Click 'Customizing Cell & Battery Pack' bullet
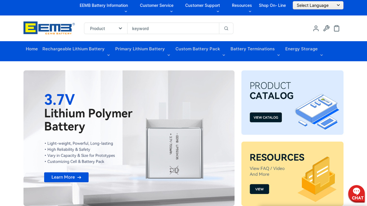Screen dimensions: 367x206 tap(74, 162)
